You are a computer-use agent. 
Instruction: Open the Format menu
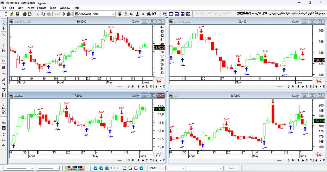tap(42, 8)
